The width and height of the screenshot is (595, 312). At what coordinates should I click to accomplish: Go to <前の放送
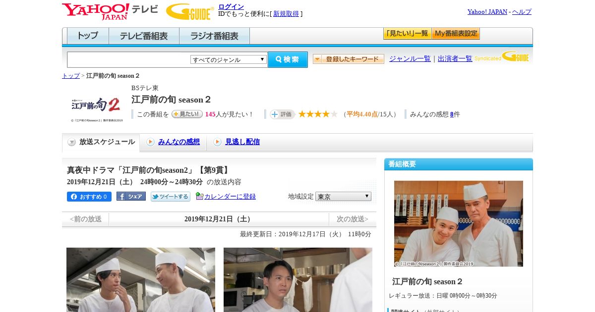pos(85,219)
